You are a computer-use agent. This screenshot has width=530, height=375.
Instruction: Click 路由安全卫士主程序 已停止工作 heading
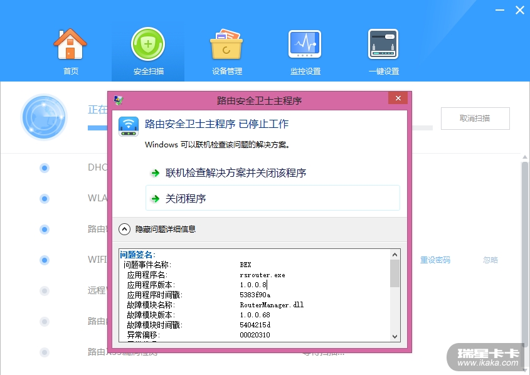tap(216, 124)
